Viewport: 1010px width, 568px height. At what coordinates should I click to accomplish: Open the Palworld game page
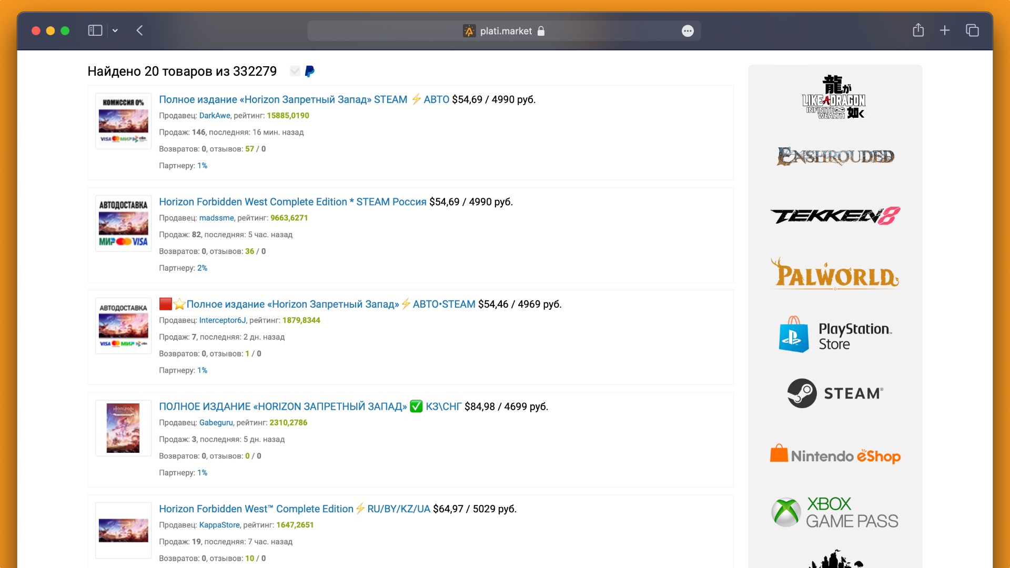(834, 274)
